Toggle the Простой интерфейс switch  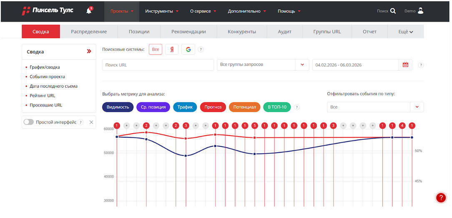[x=29, y=122]
